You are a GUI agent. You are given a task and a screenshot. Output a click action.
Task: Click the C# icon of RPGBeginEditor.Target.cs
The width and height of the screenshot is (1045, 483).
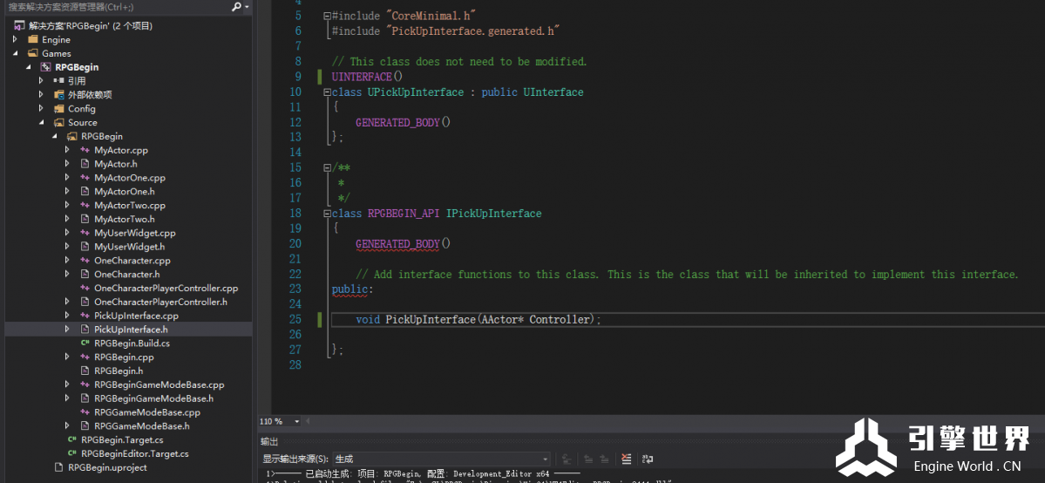[x=72, y=453]
